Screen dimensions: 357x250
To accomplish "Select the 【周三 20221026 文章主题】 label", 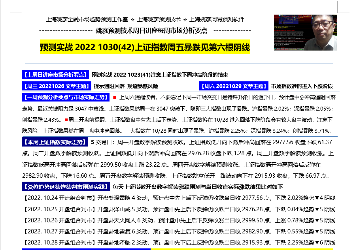I will (x=56, y=86).
